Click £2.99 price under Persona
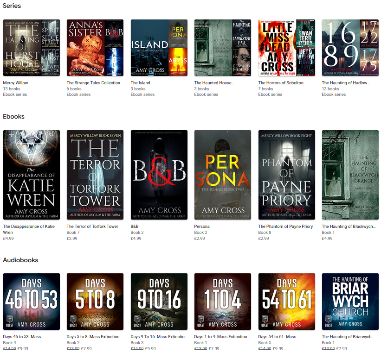The height and width of the screenshot is (353, 381). pos(200,238)
